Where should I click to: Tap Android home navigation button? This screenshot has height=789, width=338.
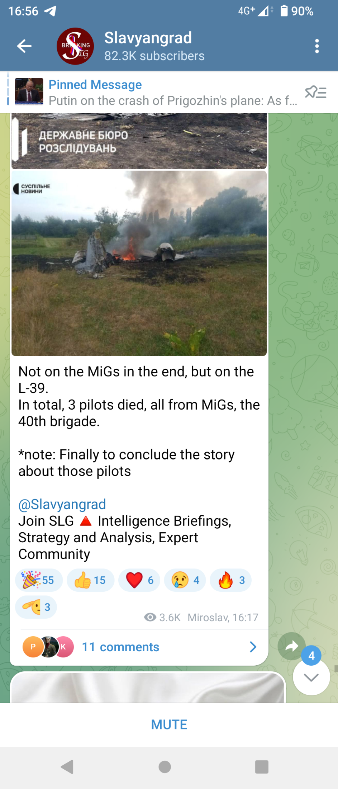point(165,767)
